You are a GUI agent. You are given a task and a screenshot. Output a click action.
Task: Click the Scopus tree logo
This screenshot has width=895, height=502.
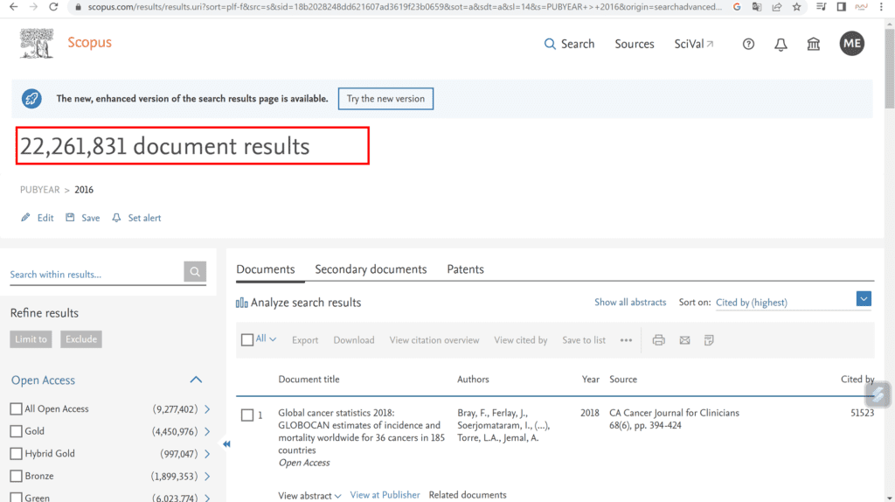point(37,44)
